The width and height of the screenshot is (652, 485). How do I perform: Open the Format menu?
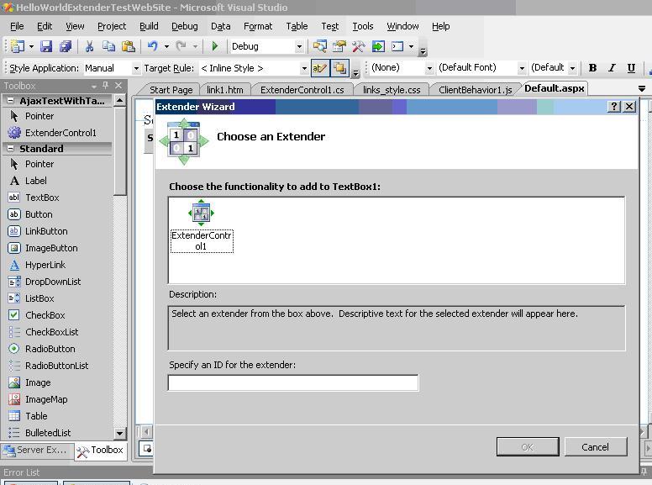(258, 26)
